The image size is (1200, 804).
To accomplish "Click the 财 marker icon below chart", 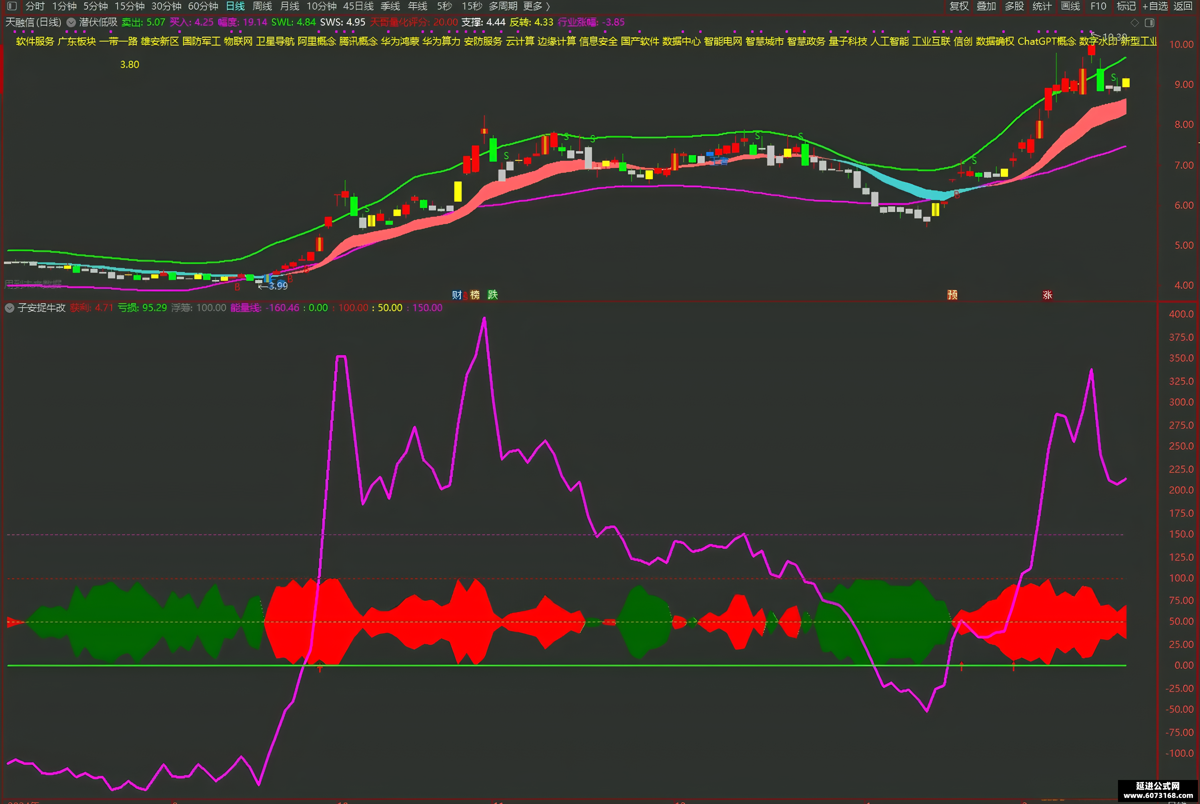I will click(457, 295).
